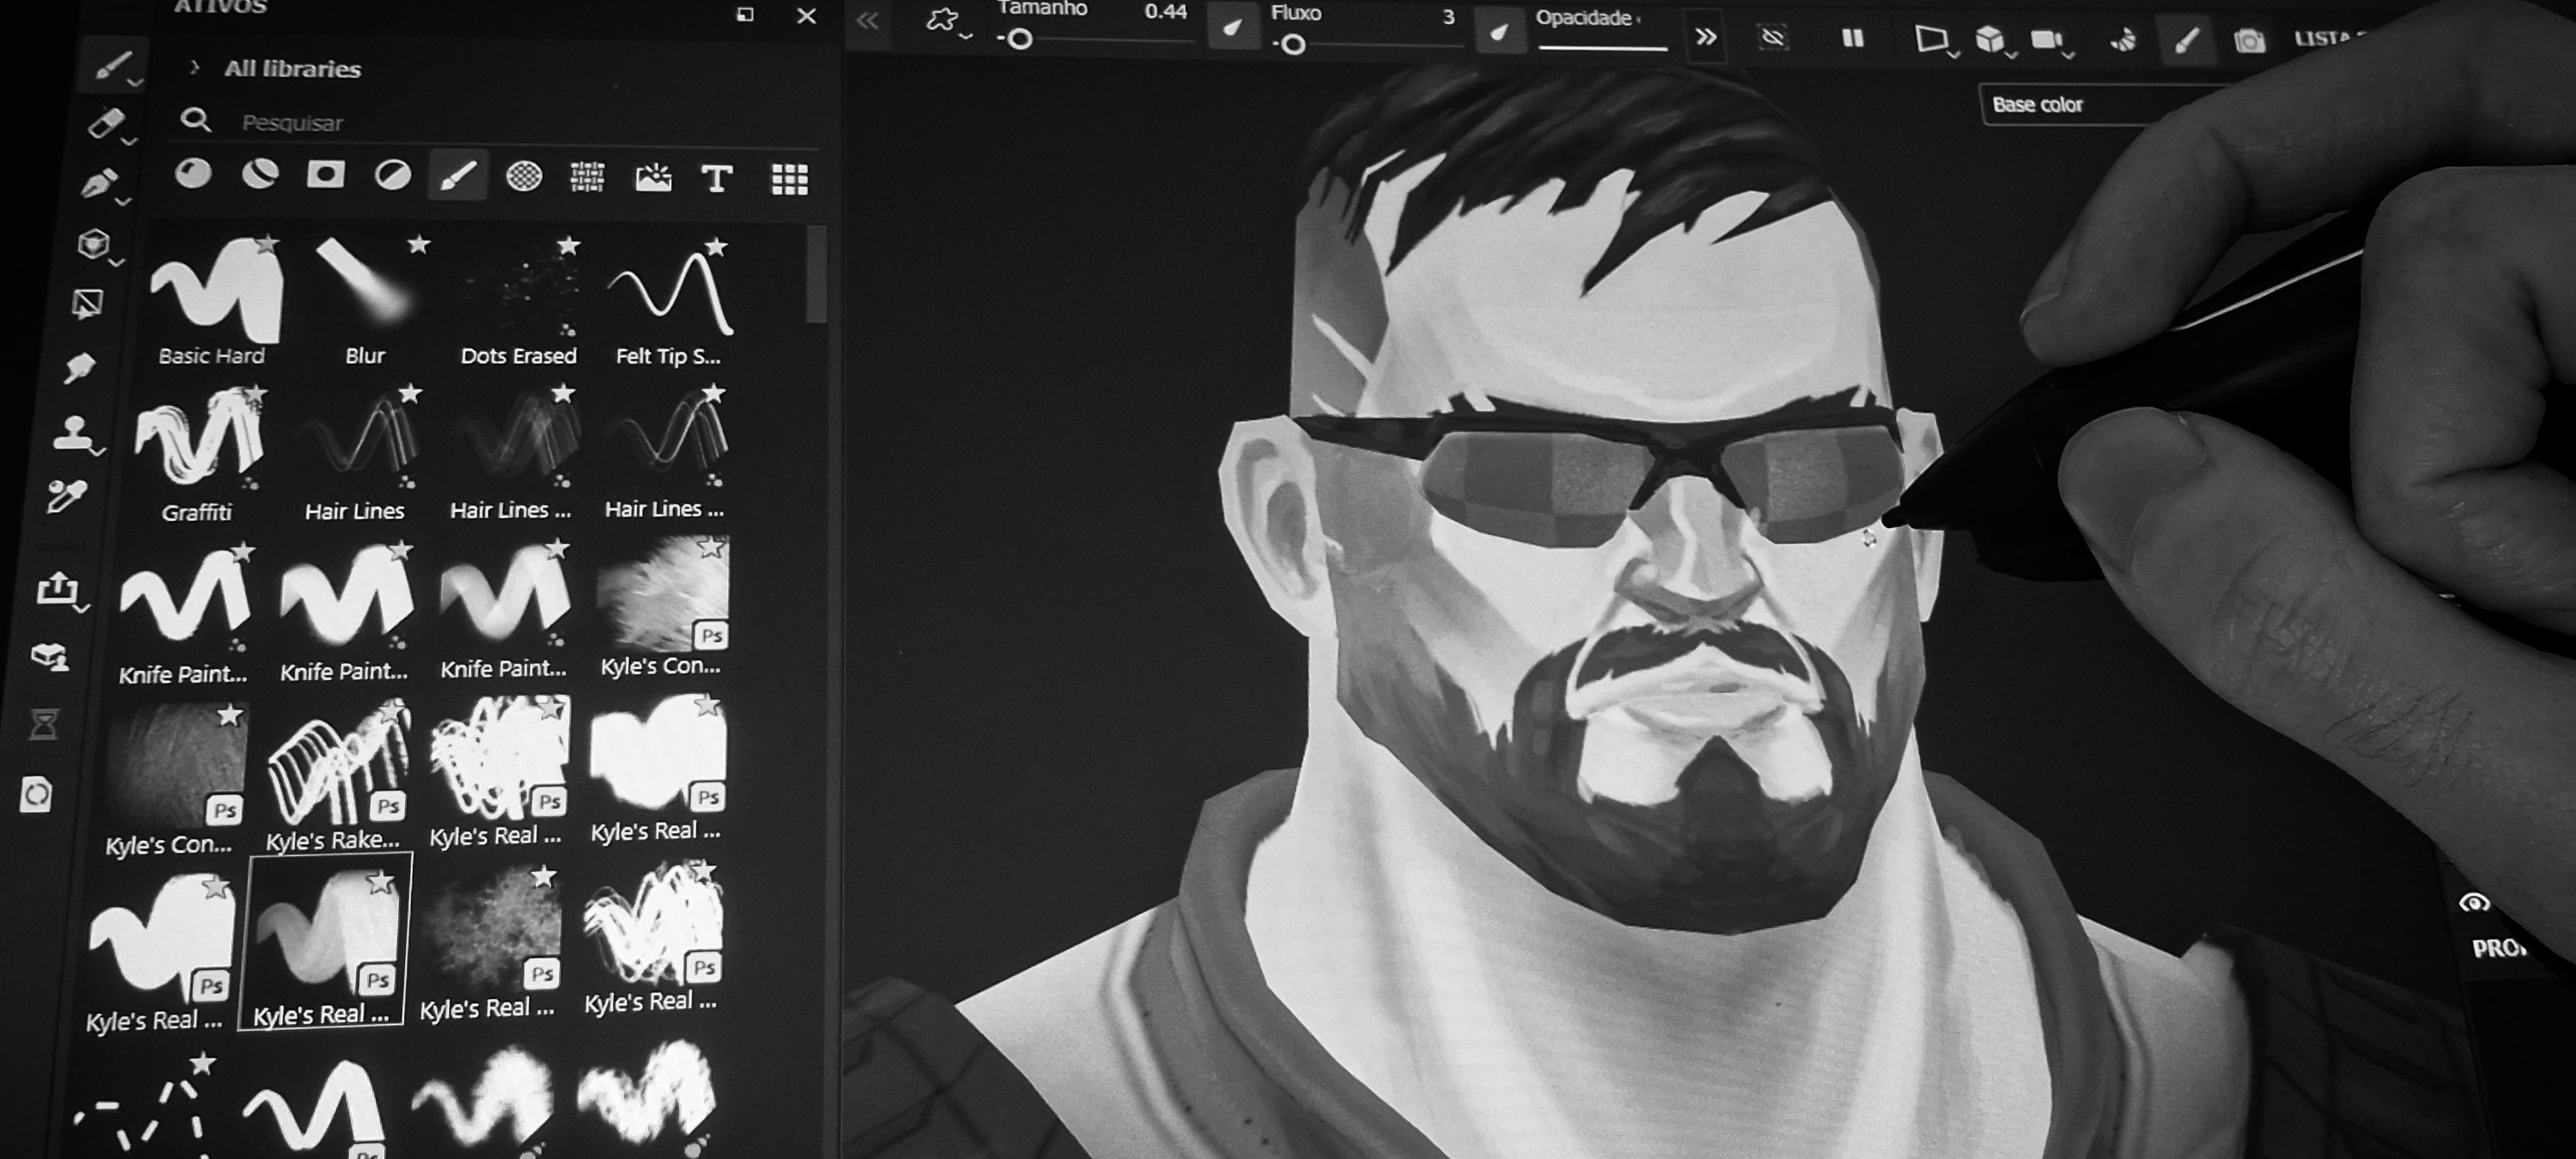Screen dimensions: 2576x1159
Task: Toggle Tamanho pen pressure button
Action: click(1233, 27)
